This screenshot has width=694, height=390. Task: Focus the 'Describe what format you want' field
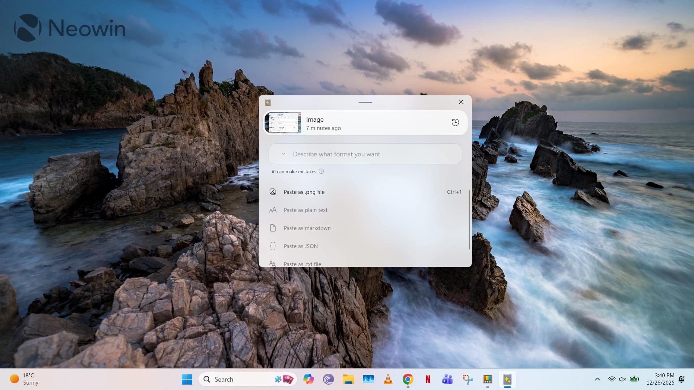coord(365,154)
